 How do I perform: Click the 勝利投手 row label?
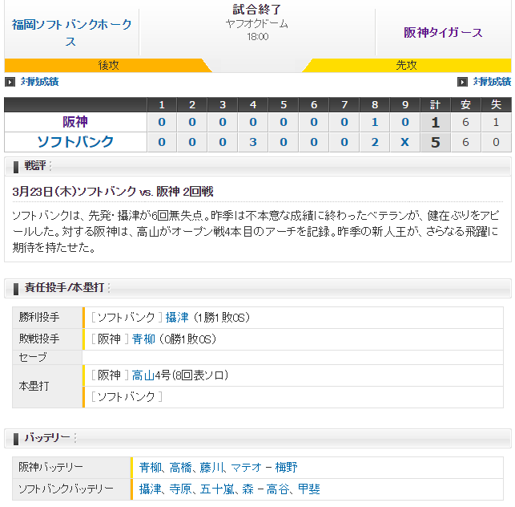pos(47,318)
